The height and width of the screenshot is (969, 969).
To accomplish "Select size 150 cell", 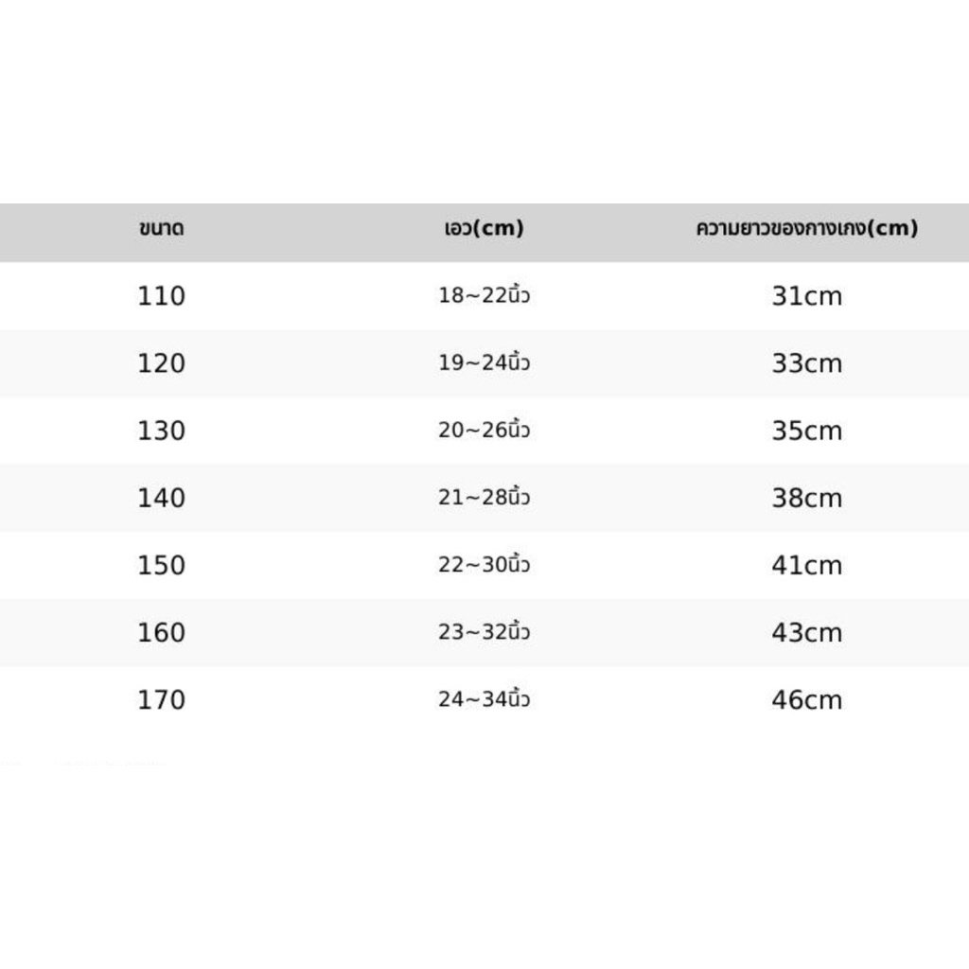I will [161, 566].
